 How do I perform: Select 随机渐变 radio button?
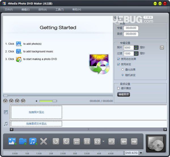click(122, 75)
